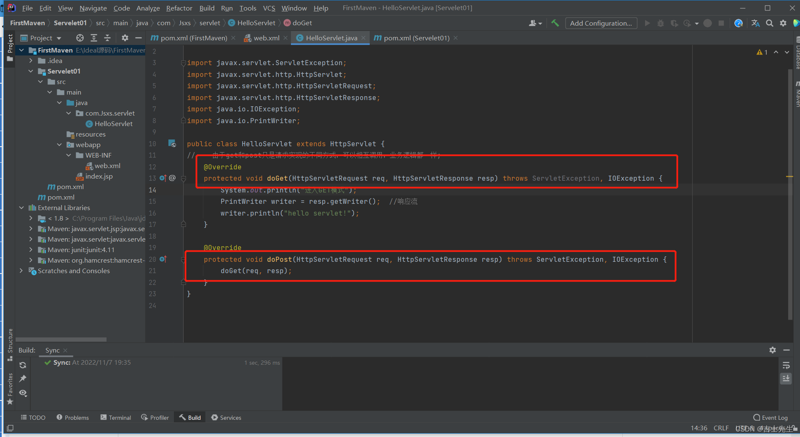Viewport: 800px width, 437px height.
Task: Click the user account icon in toolbar
Action: pyautogui.click(x=535, y=23)
